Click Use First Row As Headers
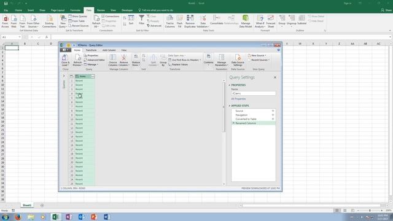 [184, 60]
